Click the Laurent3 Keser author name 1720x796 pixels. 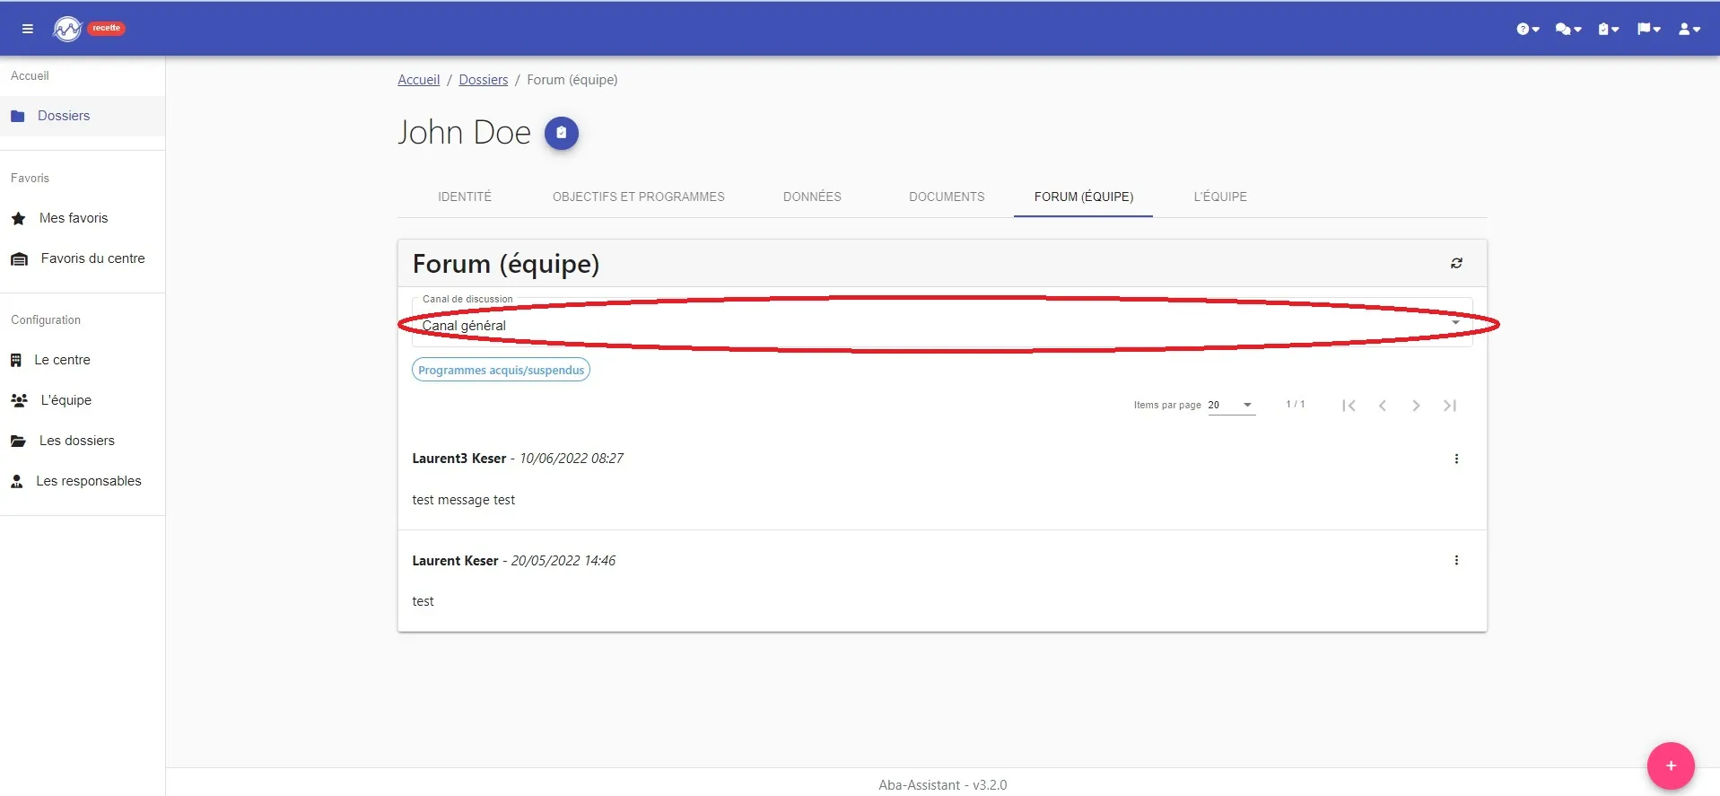tap(459, 459)
